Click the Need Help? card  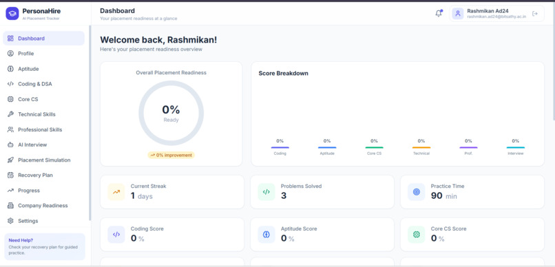coord(45,246)
